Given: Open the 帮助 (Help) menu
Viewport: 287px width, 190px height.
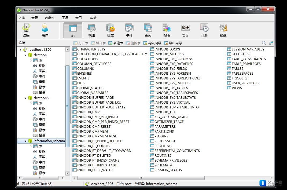Looking at the screenshot, I should point(93,18).
